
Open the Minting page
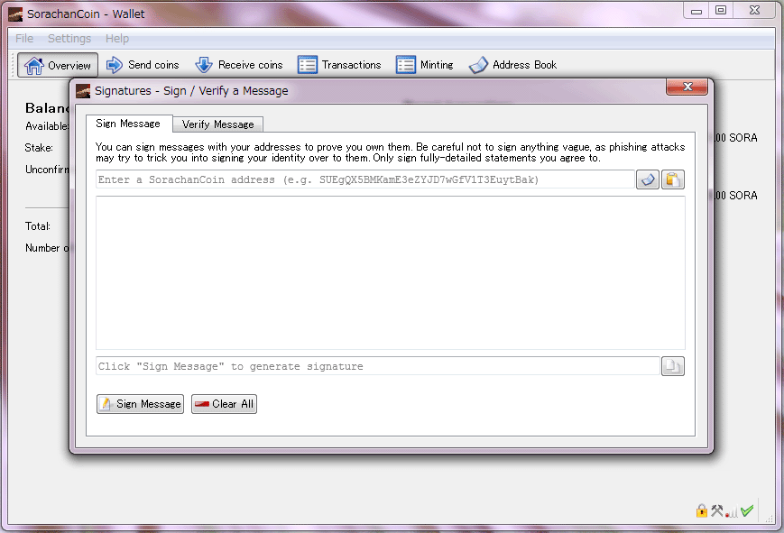pyautogui.click(x=425, y=65)
